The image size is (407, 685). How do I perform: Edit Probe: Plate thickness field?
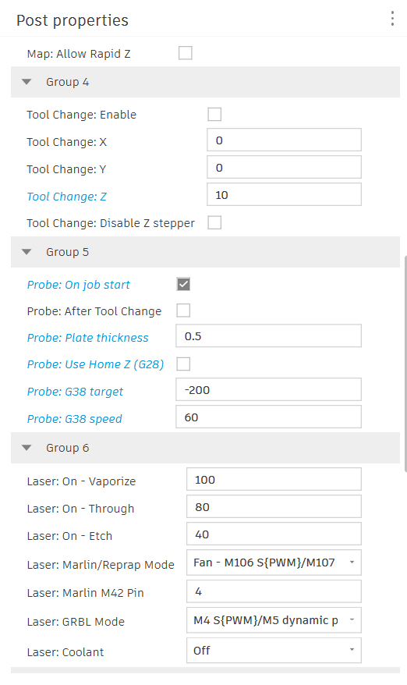click(268, 335)
